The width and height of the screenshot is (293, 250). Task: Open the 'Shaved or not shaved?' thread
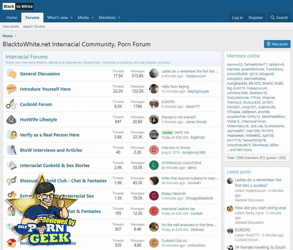pyautogui.click(x=179, y=117)
